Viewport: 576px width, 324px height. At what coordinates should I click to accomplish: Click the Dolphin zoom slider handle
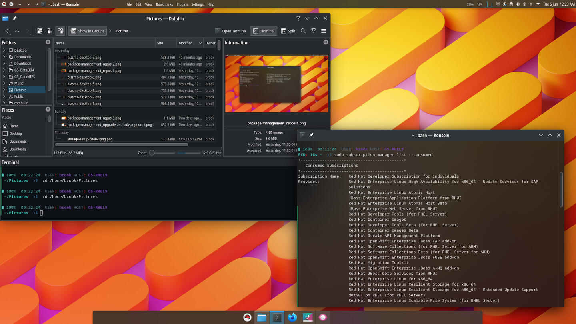coord(152,153)
